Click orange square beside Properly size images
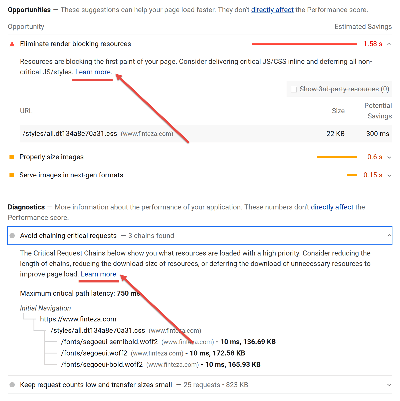This screenshot has width=400, height=401. tap(12, 157)
